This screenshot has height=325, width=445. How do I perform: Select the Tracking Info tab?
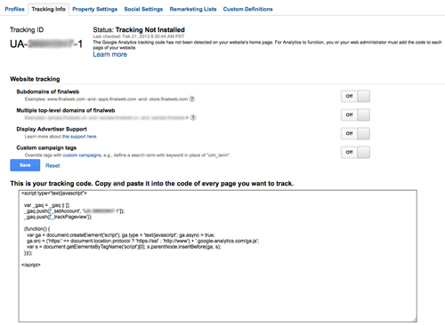point(49,9)
